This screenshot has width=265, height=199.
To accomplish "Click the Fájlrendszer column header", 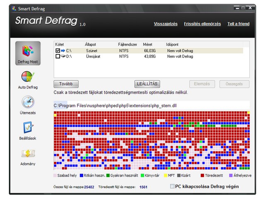I will pos(130,44).
